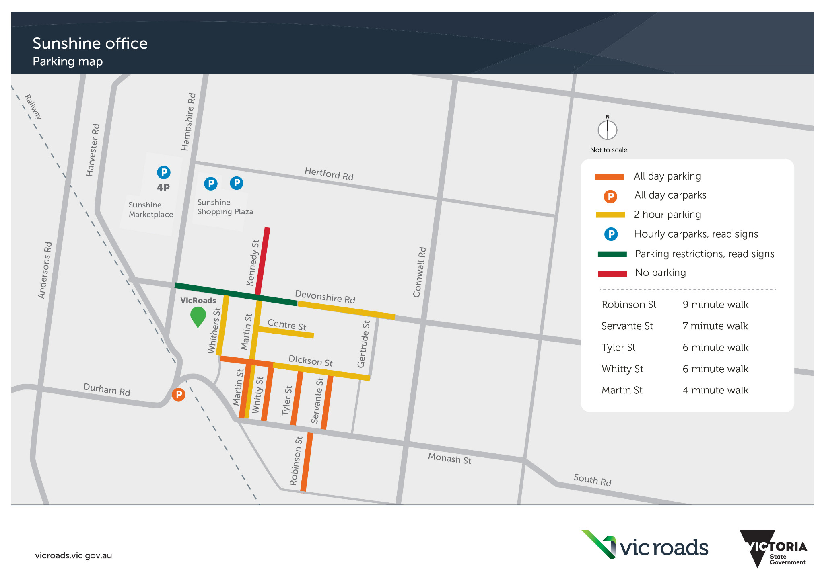Click the Parking map subtitle

[68, 61]
